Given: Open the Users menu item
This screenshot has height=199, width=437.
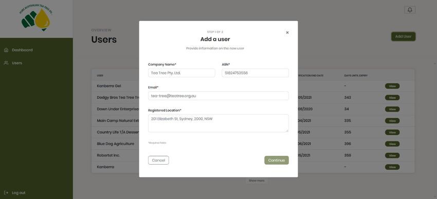Looking at the screenshot, I should [x=13, y=63].
